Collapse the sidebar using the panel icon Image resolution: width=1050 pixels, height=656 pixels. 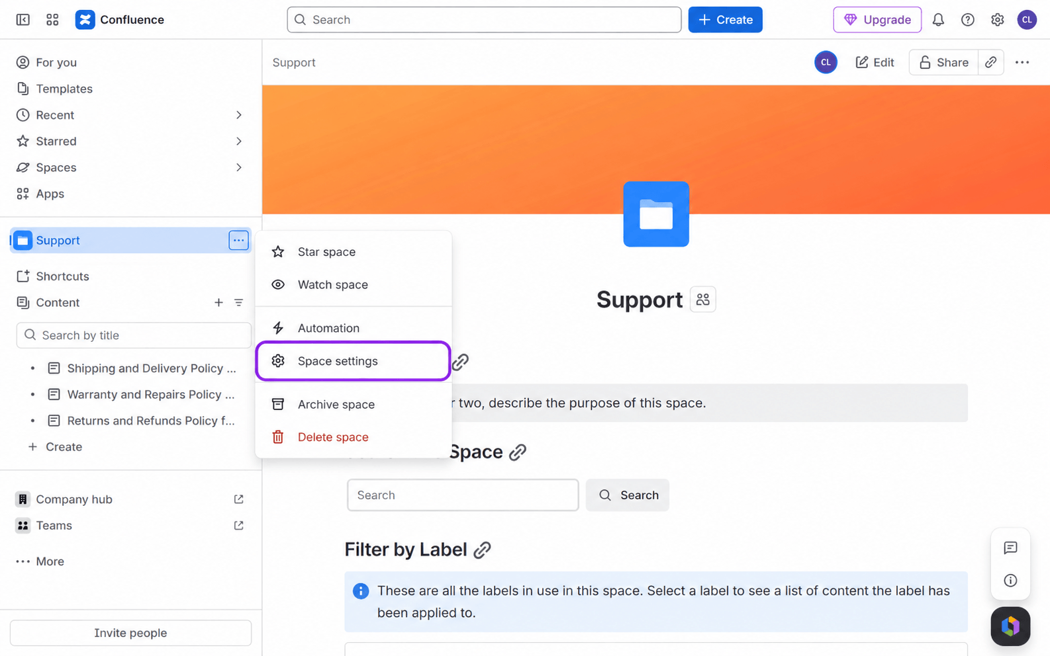click(23, 20)
